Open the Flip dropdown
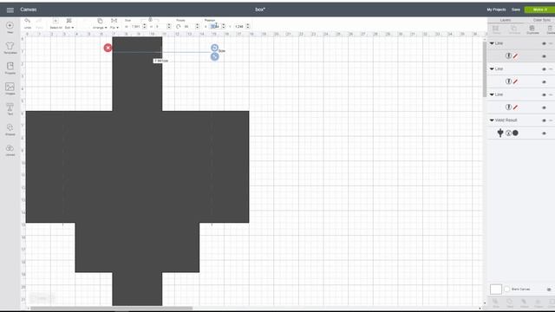Image resolution: width=555 pixels, height=312 pixels. pyautogui.click(x=114, y=23)
